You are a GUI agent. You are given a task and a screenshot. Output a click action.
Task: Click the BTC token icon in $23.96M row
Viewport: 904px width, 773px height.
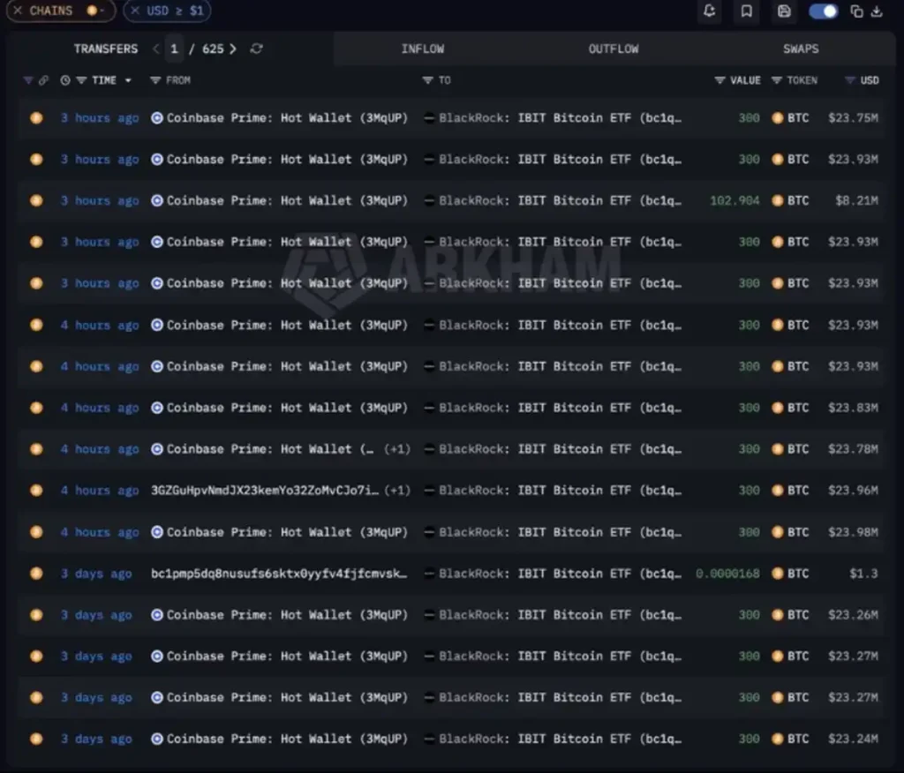point(778,491)
